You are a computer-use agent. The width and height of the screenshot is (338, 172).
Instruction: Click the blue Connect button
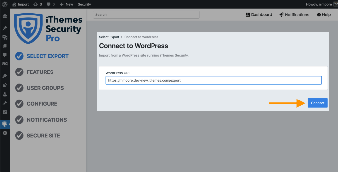point(318,103)
